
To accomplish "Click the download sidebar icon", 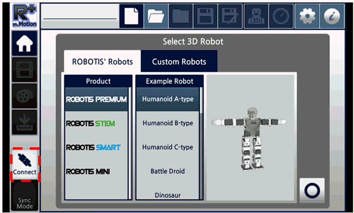I will tap(24, 122).
